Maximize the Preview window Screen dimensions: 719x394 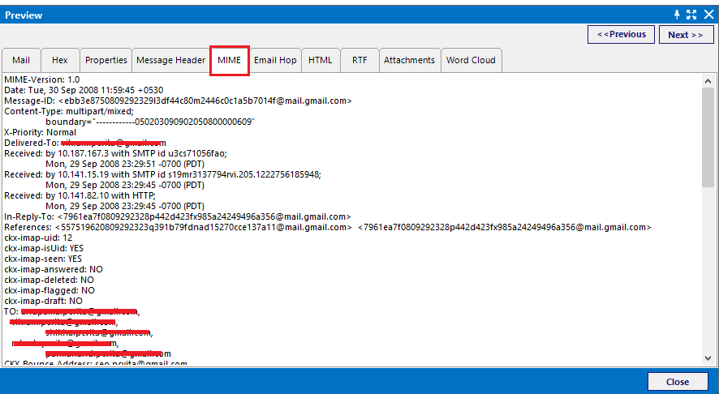click(691, 15)
